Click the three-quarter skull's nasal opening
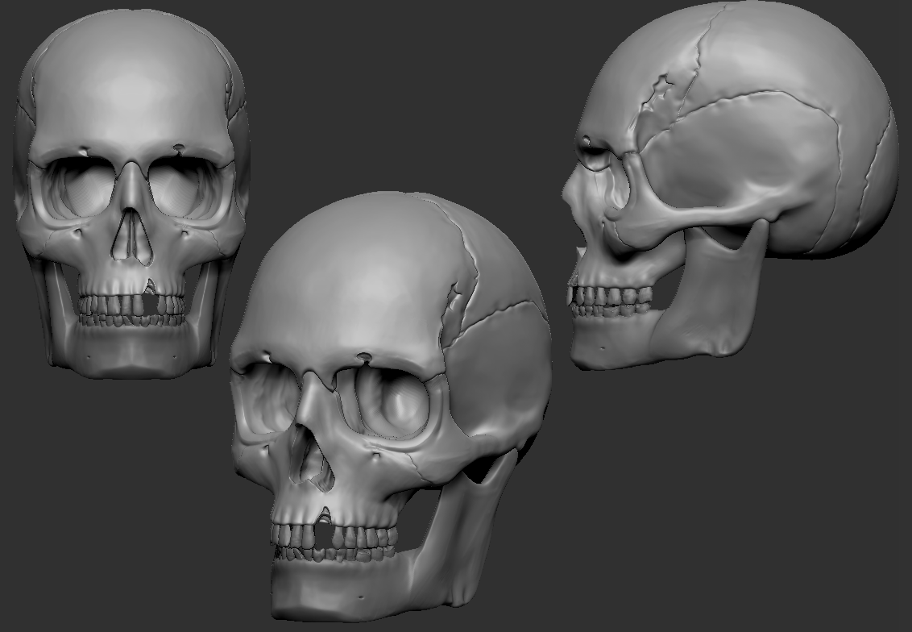912x632 pixels. tap(310, 459)
